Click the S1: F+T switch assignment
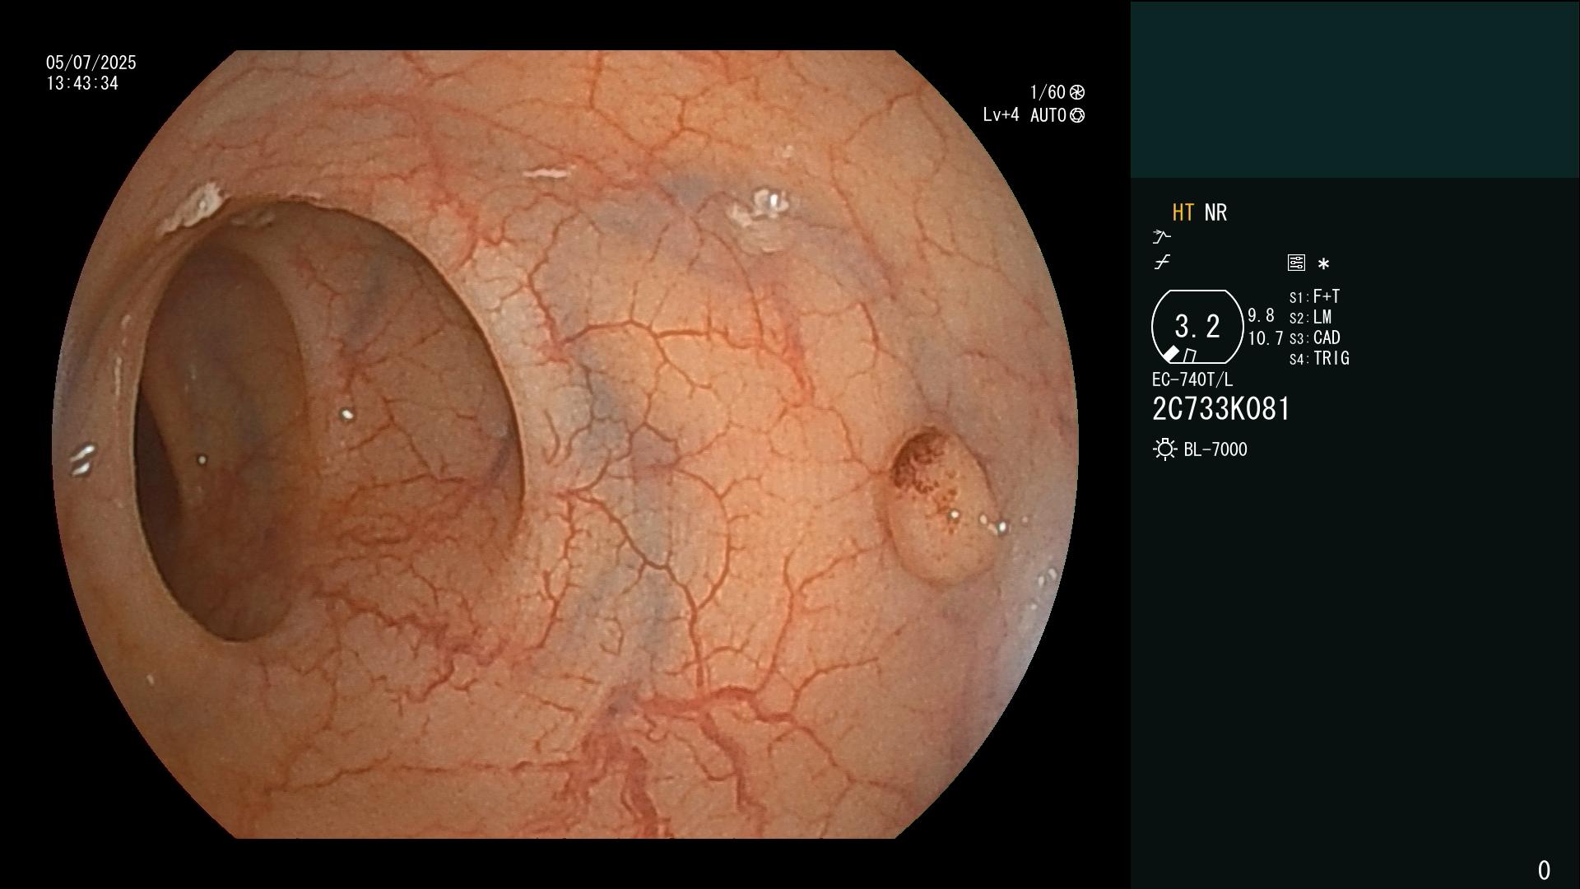Screen dimensions: 1580x889 [1314, 296]
